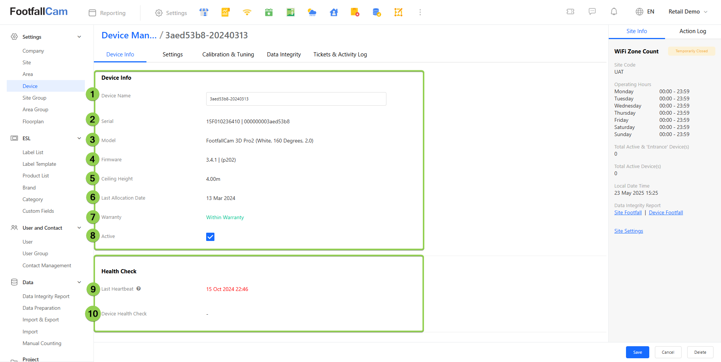Click the Delete button
The width and height of the screenshot is (721, 362).
(700, 352)
